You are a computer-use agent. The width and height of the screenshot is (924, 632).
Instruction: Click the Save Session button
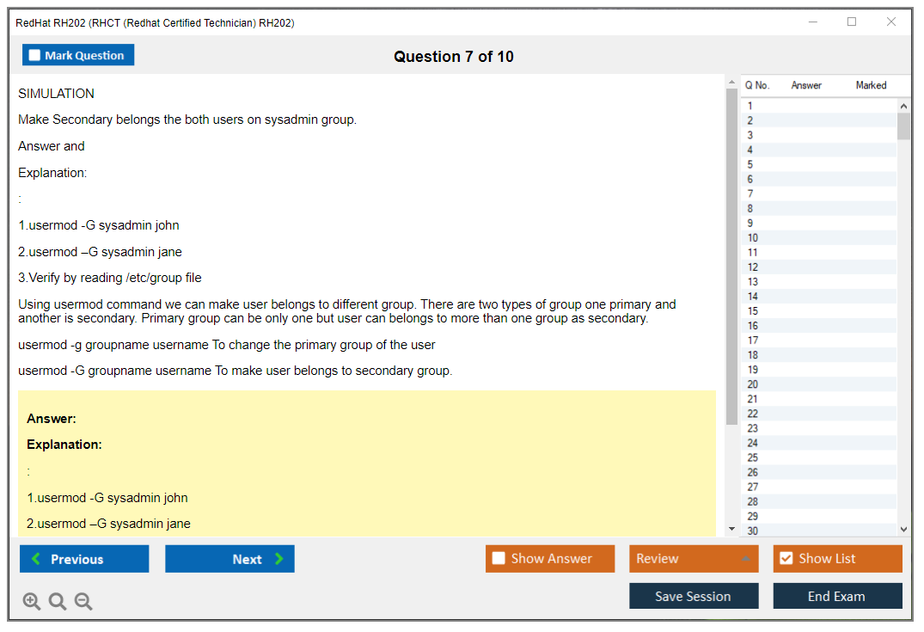[694, 597]
